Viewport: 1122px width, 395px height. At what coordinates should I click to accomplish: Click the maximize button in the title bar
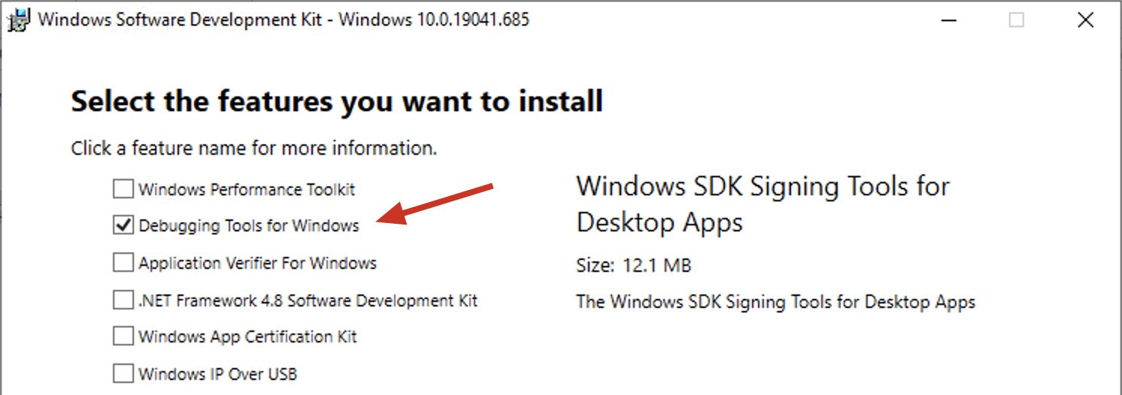coord(1017,20)
